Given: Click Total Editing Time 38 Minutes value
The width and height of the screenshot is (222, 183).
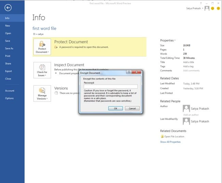Looking at the screenshot, I should [189, 58].
